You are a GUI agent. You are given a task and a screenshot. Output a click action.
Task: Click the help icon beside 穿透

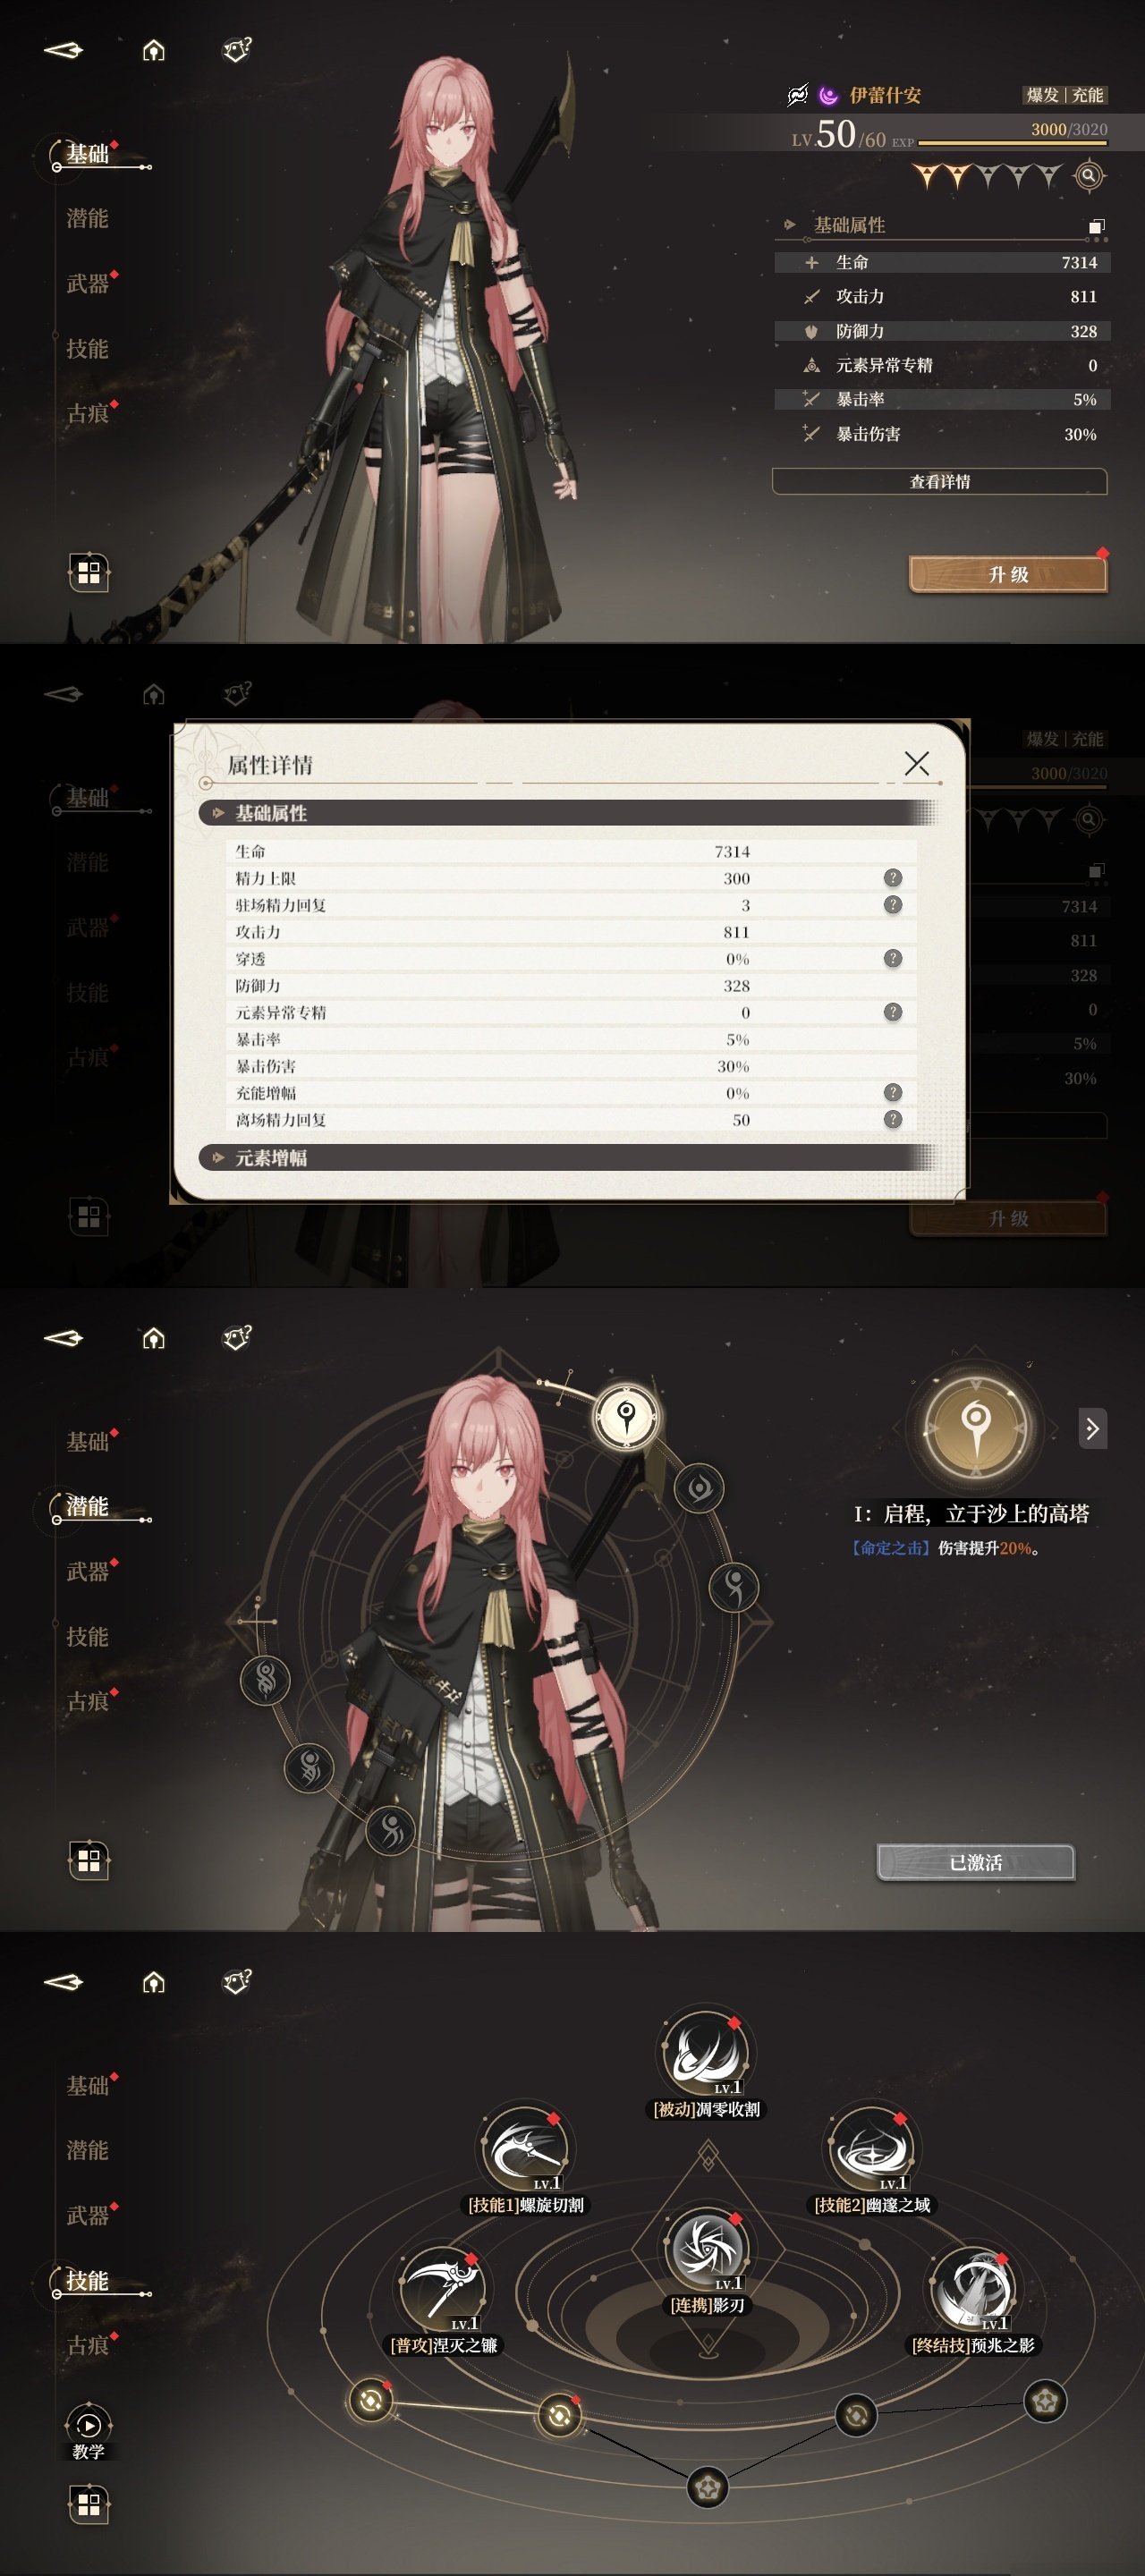tap(893, 958)
